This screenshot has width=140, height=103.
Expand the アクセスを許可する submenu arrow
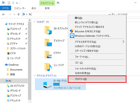point(123,42)
